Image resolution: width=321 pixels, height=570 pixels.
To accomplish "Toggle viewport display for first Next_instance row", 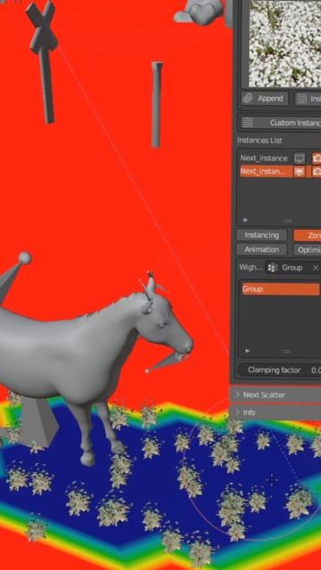I will click(300, 159).
